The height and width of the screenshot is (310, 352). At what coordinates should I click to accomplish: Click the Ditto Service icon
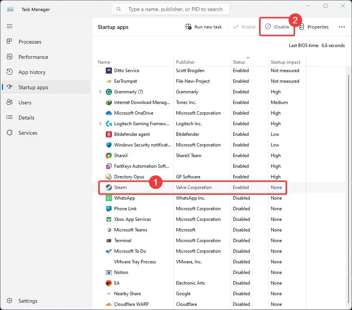[x=108, y=71]
